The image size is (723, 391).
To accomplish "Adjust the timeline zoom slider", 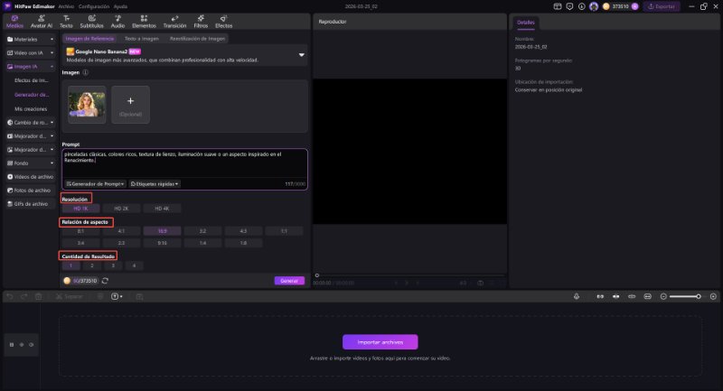I will click(698, 296).
